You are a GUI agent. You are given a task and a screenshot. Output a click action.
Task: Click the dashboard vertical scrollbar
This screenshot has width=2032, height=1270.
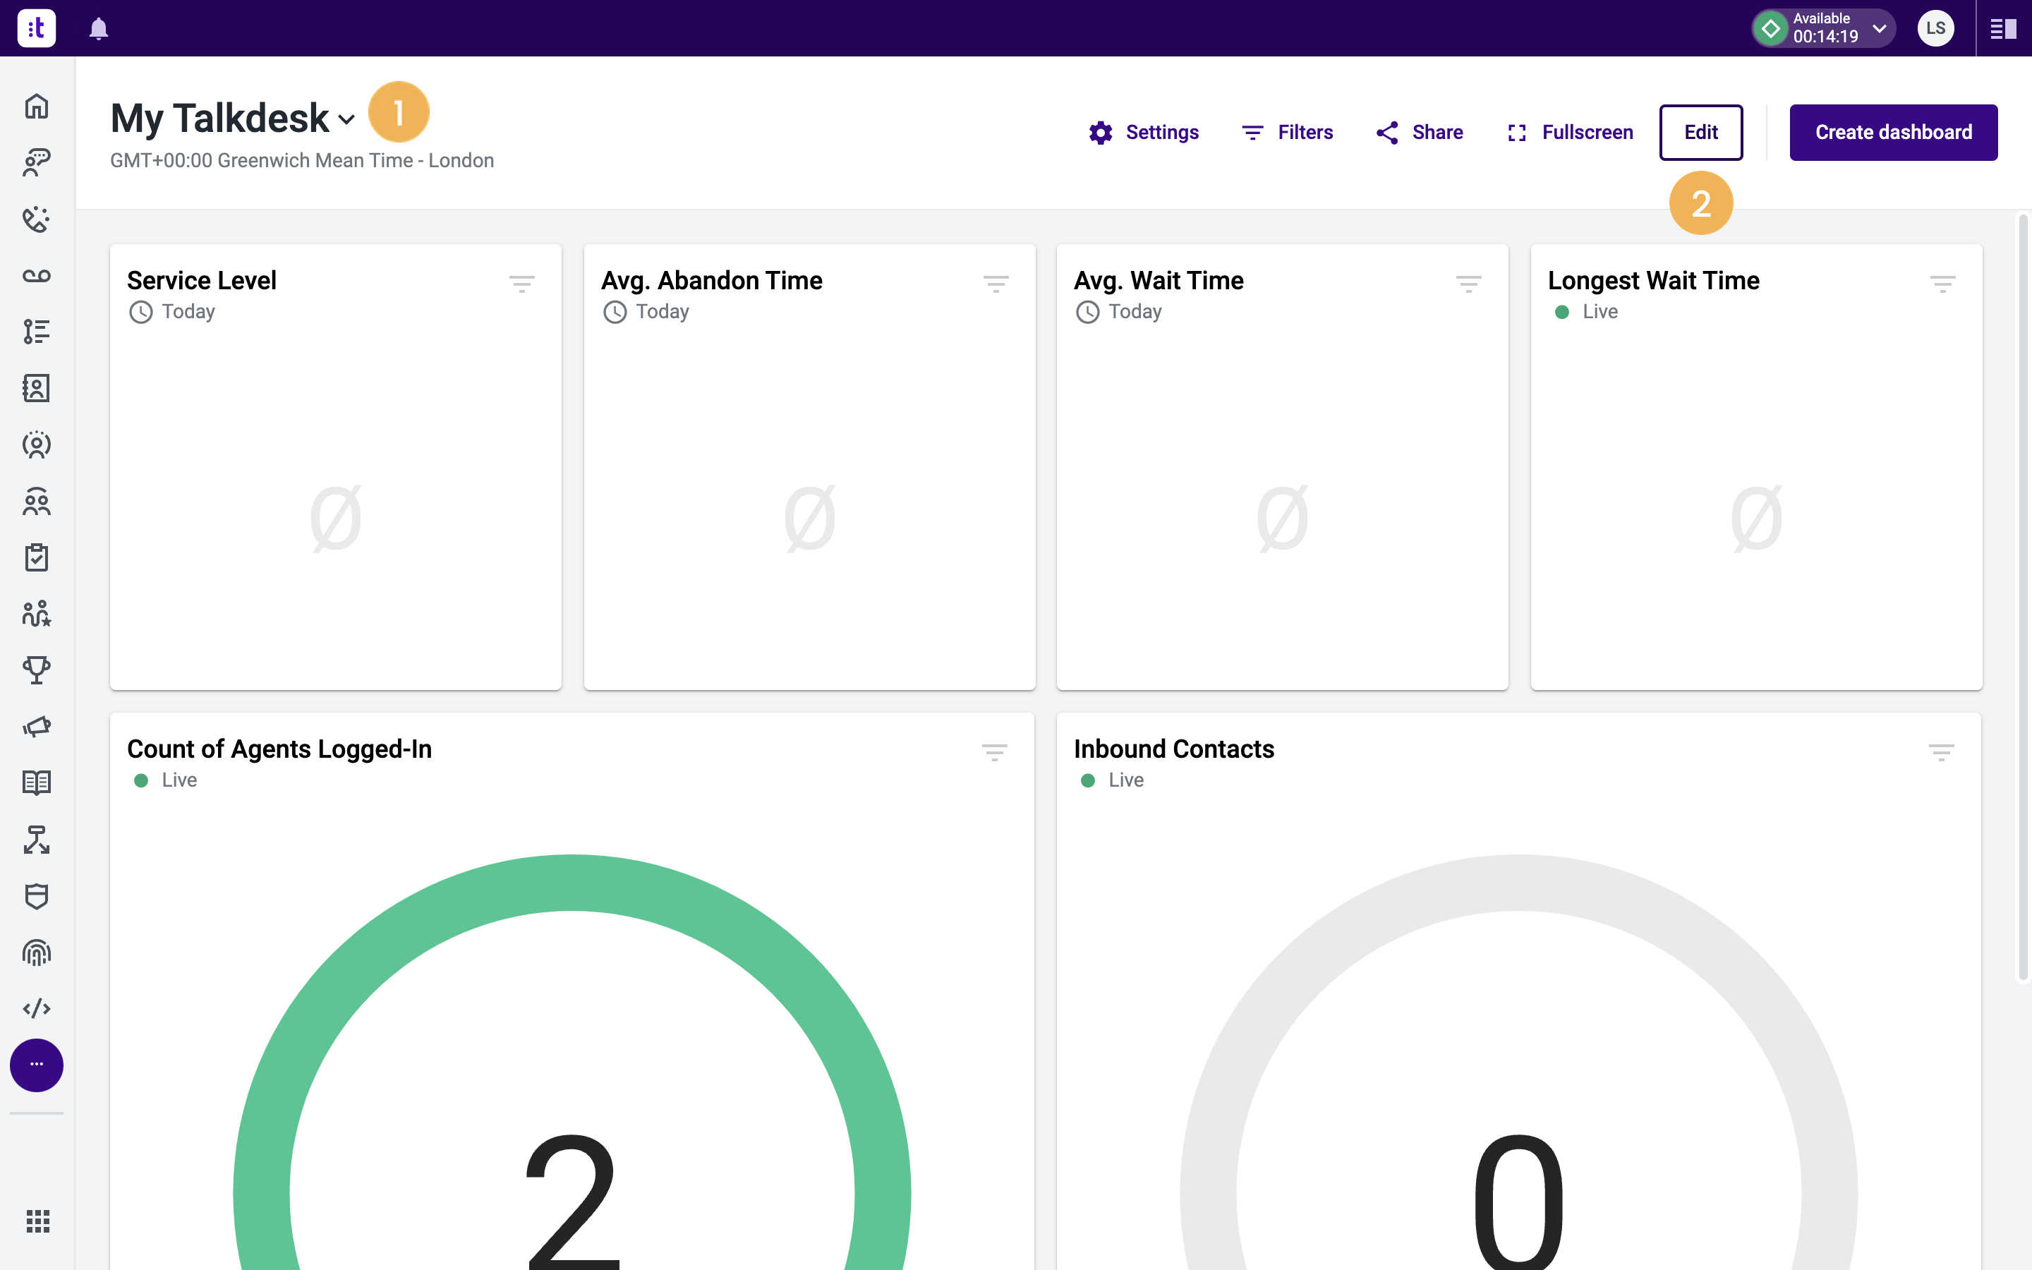tap(2023, 596)
